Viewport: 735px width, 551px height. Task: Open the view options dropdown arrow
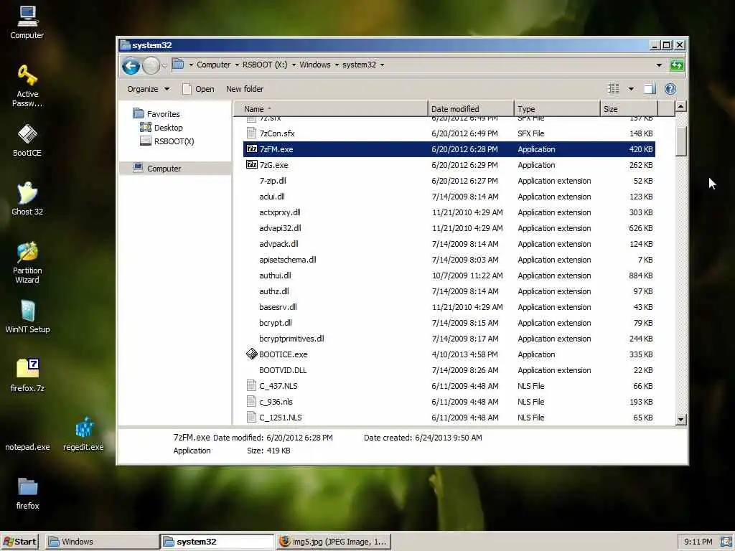click(x=631, y=88)
